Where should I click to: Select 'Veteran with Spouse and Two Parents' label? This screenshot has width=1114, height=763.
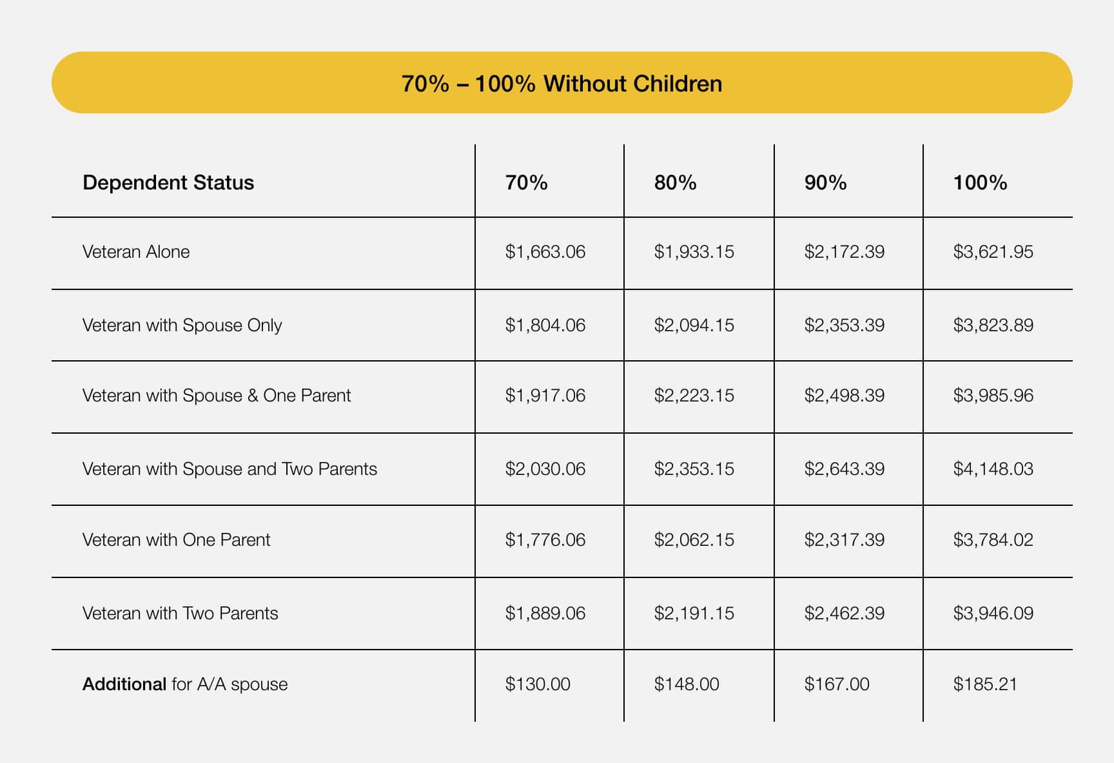pyautogui.click(x=230, y=468)
